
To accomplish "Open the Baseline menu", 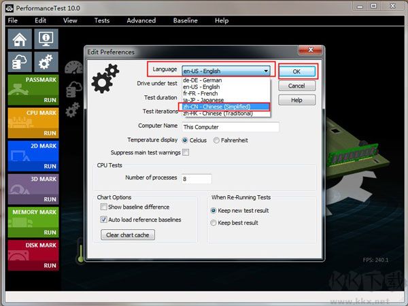I will [x=185, y=20].
